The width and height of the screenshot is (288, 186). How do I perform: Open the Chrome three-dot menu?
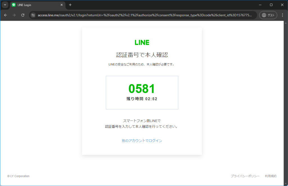[282, 15]
